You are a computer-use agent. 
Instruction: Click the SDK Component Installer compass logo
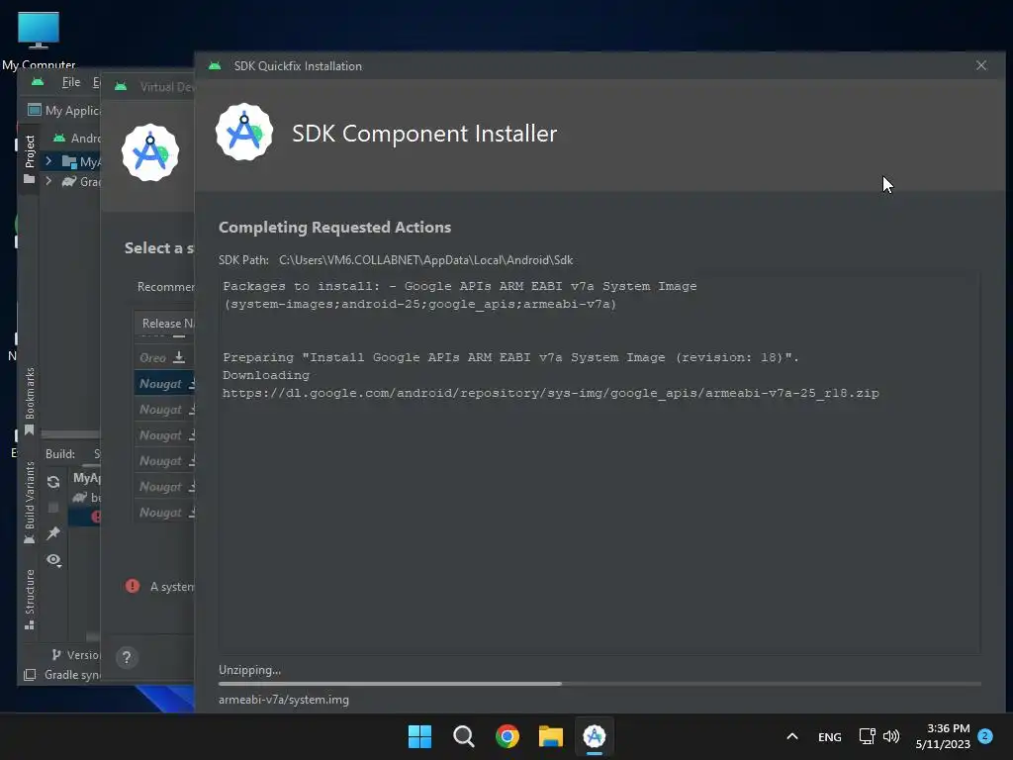(x=244, y=133)
